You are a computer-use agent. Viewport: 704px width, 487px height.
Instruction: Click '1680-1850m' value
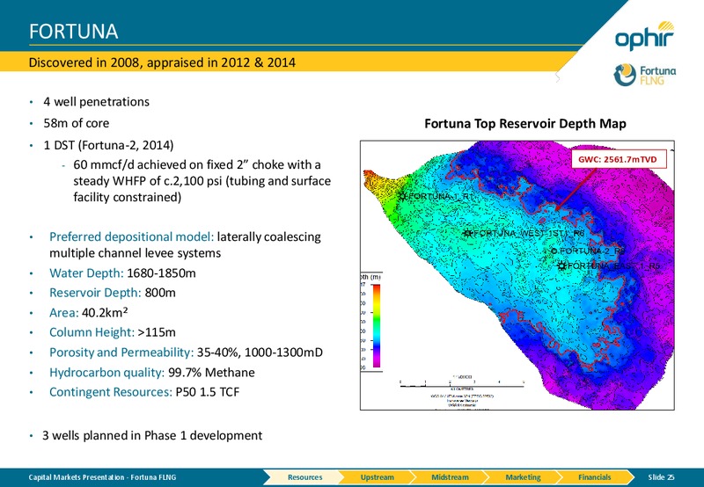pos(161,273)
